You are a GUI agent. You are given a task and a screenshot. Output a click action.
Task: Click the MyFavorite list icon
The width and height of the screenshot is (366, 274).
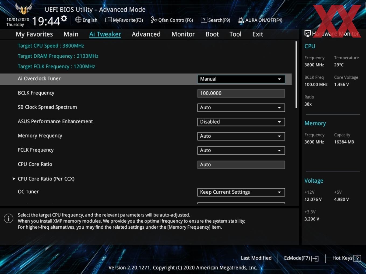tap(108, 20)
